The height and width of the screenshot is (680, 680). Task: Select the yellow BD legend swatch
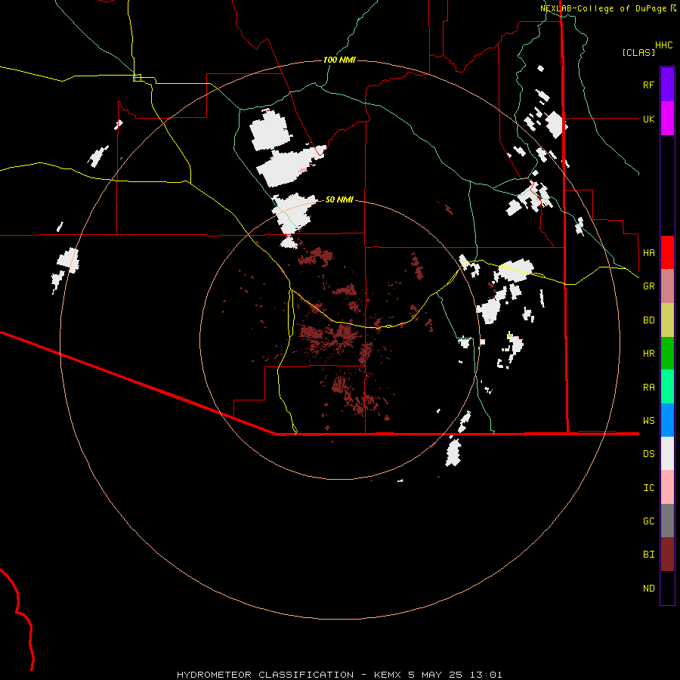click(667, 320)
